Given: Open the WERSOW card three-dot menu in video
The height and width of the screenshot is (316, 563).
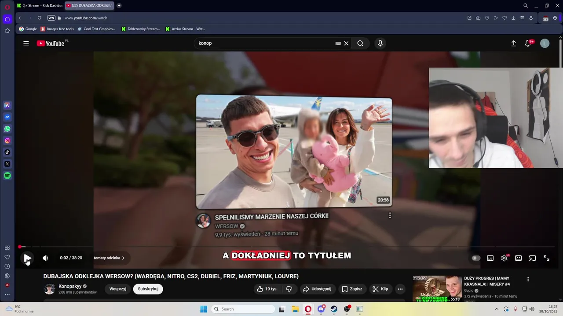Looking at the screenshot, I should [x=390, y=215].
